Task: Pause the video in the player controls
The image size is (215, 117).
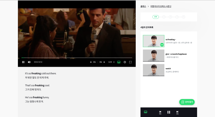Action: pos(23,62)
